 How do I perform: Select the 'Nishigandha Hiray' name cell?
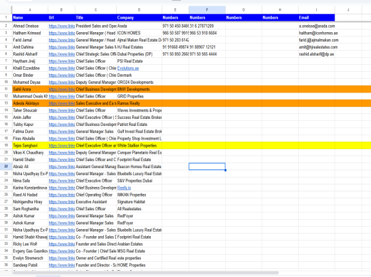click(x=30, y=202)
